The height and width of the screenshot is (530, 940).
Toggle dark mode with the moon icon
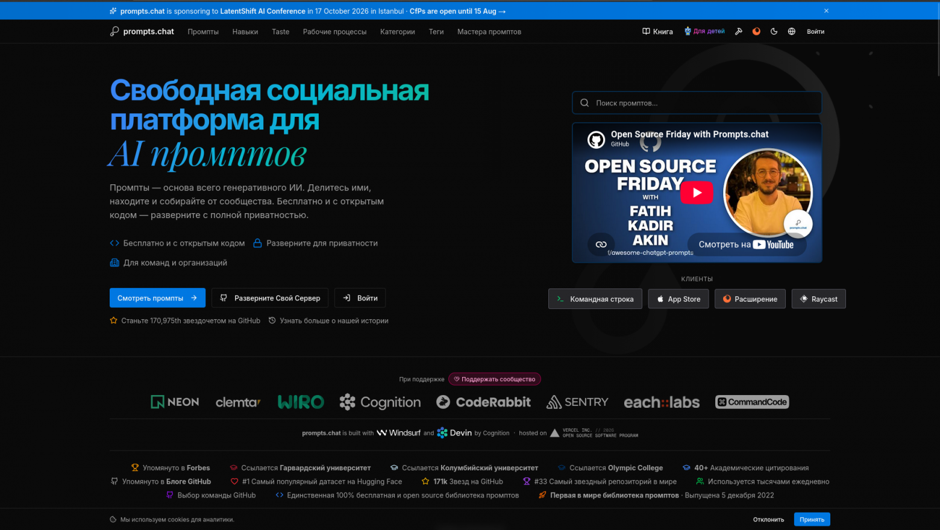774,31
